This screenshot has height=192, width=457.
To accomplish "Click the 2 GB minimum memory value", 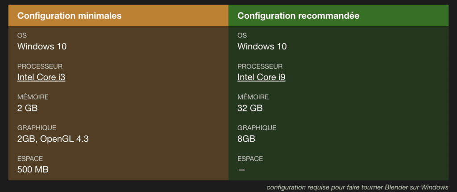I will coord(27,108).
